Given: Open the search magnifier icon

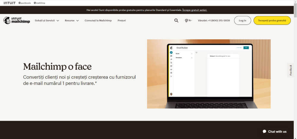Looking at the screenshot, I should click(176, 20).
